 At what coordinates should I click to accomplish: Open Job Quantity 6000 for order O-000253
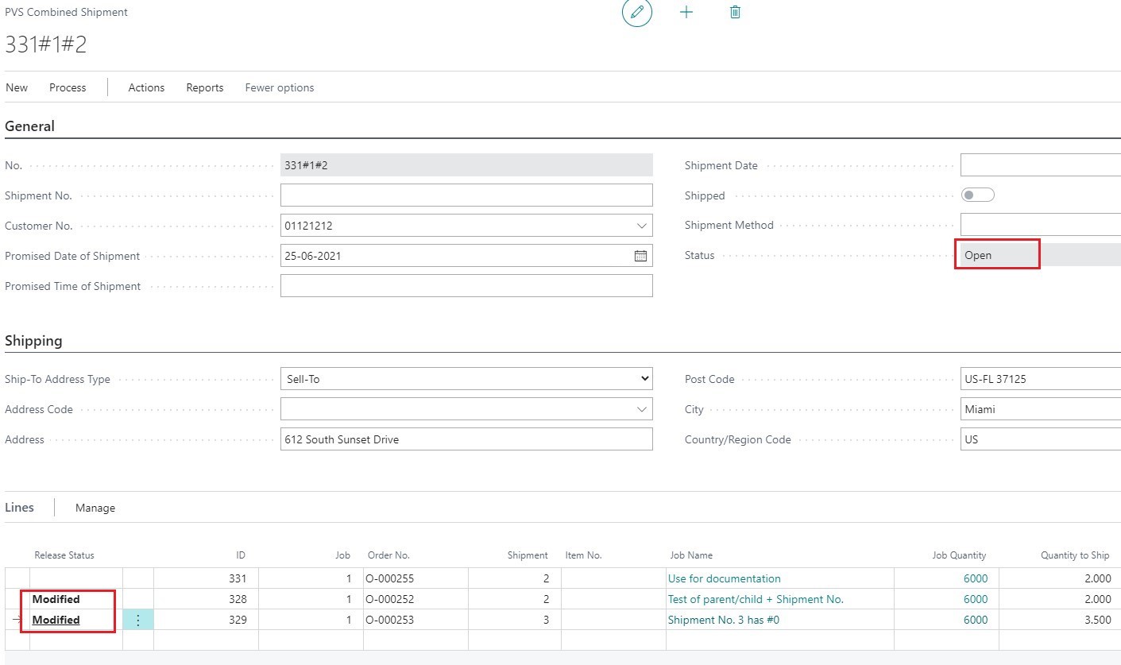click(976, 620)
